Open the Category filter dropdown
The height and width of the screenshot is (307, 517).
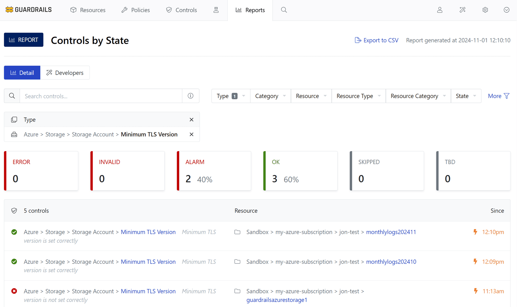pos(270,96)
